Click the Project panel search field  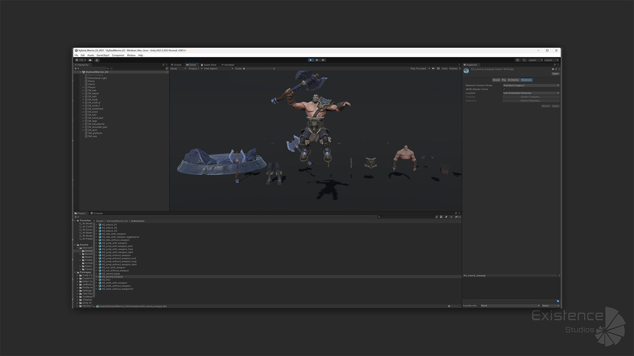406,217
